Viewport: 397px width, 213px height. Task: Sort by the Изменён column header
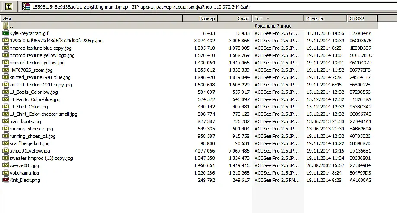325,19
